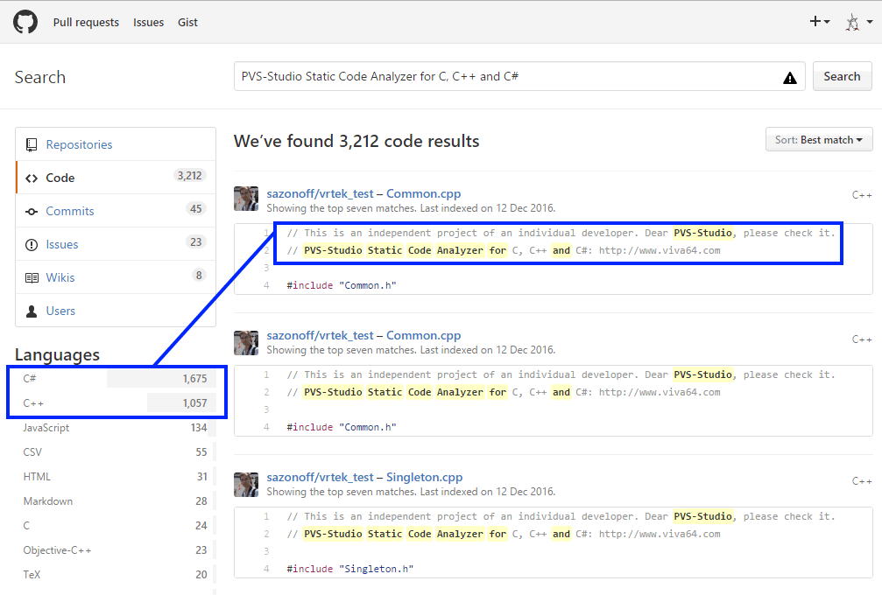The width and height of the screenshot is (882, 595).
Task: Select the Issues results category in sidebar
Action: tap(116, 244)
